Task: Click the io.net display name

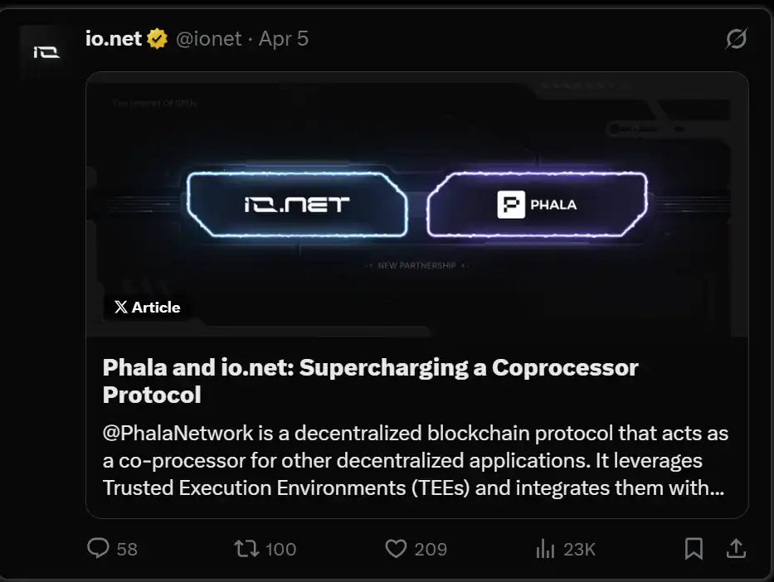Action: pyautogui.click(x=114, y=39)
